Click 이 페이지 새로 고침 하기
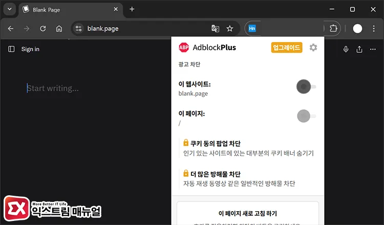 point(248,214)
